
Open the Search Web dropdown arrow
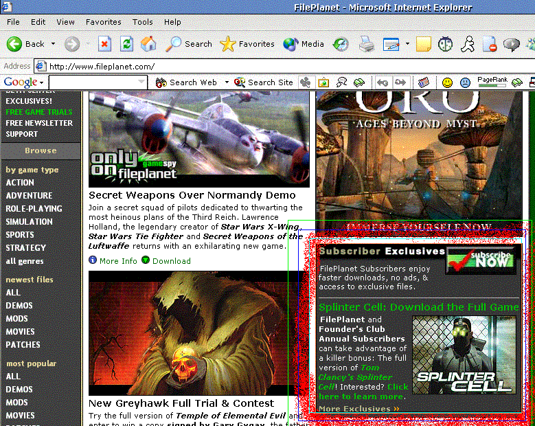pos(227,82)
